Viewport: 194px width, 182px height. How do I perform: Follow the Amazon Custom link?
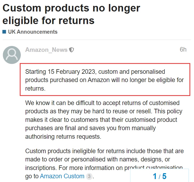(x=62, y=176)
